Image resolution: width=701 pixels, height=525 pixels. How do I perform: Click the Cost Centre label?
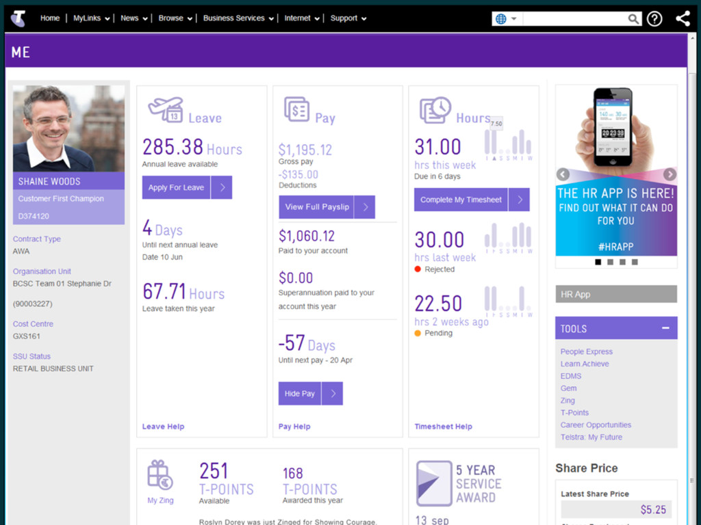pyautogui.click(x=33, y=323)
